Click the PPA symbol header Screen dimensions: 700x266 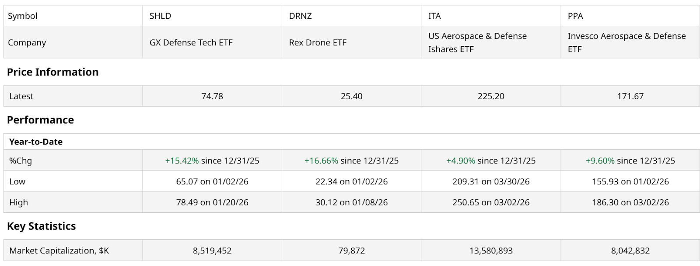pos(575,16)
